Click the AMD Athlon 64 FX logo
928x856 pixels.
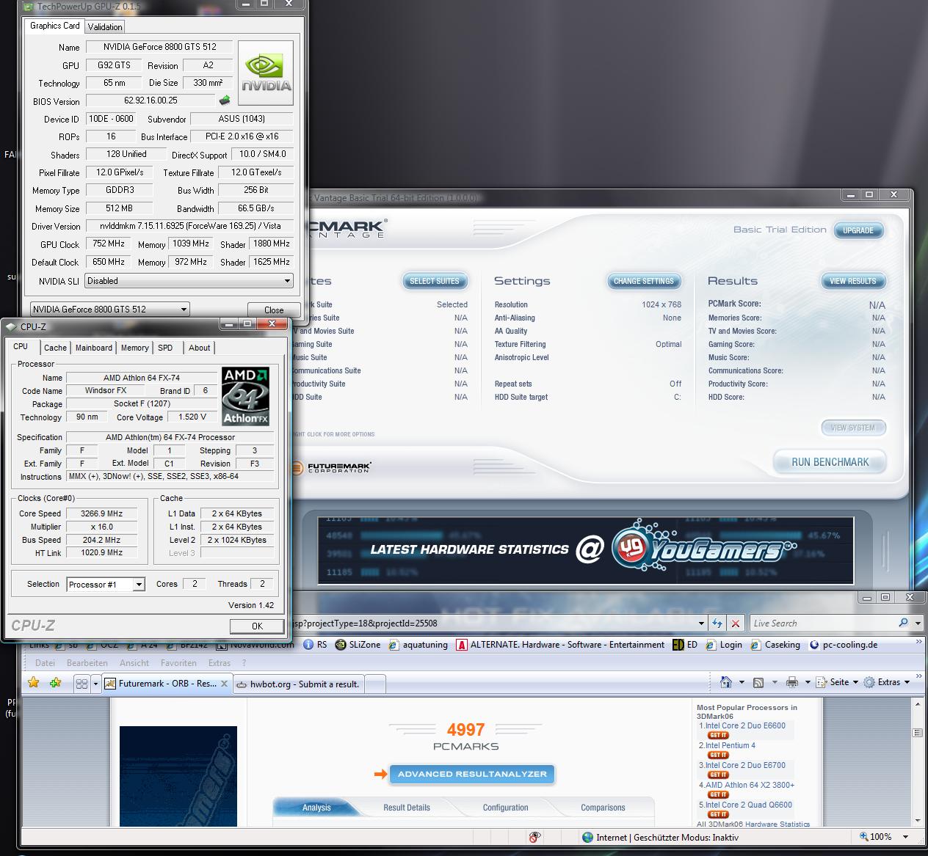tap(246, 397)
